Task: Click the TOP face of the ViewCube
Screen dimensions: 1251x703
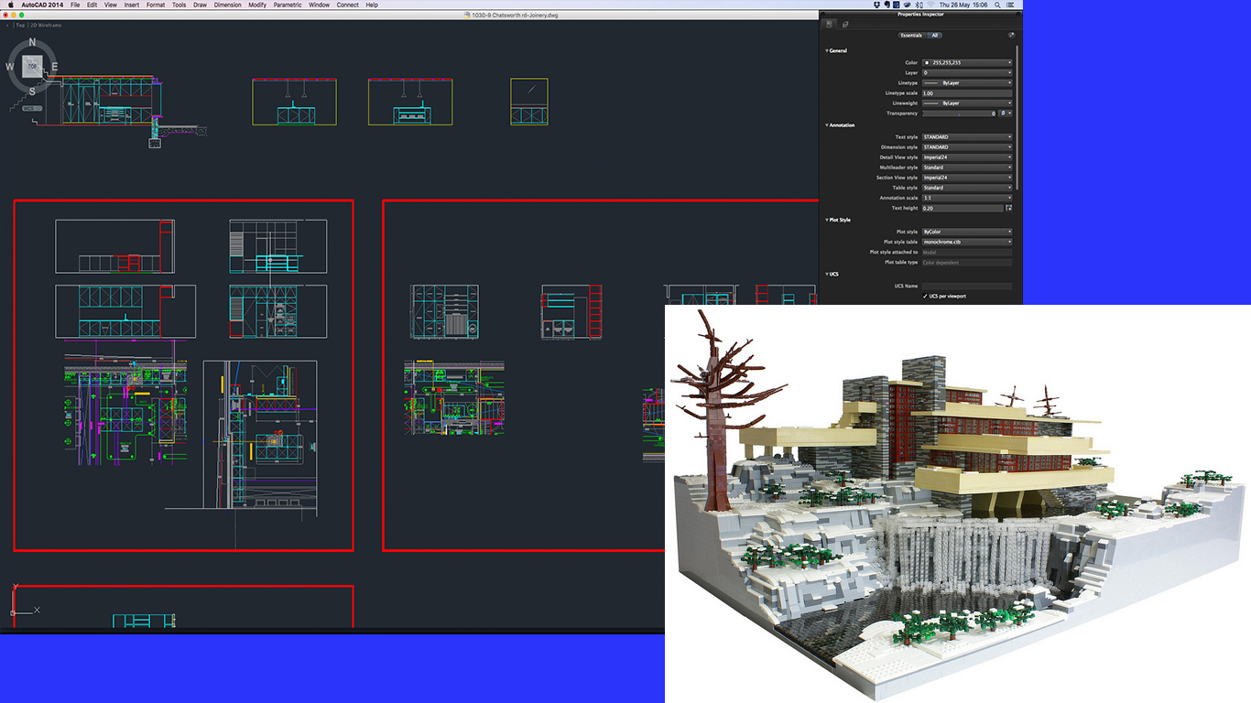Action: 31,66
